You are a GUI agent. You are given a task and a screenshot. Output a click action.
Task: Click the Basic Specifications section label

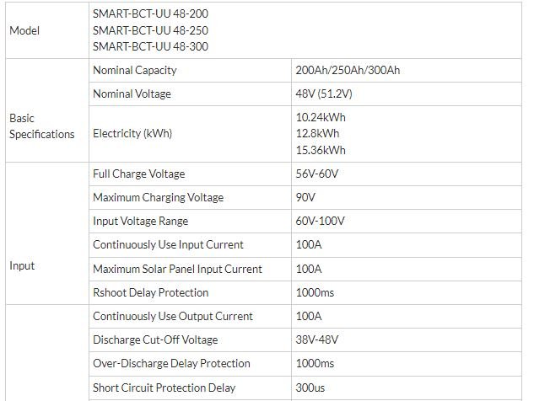(x=42, y=126)
